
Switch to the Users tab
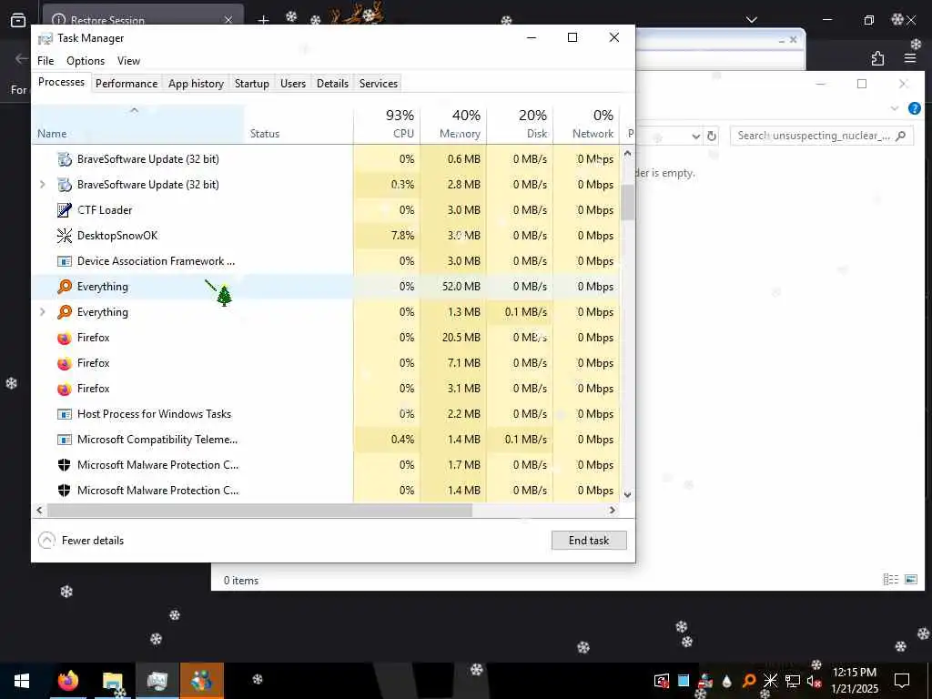tap(293, 83)
